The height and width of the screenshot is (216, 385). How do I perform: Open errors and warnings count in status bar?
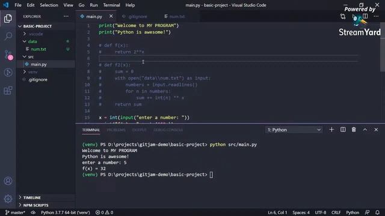click(x=104, y=212)
